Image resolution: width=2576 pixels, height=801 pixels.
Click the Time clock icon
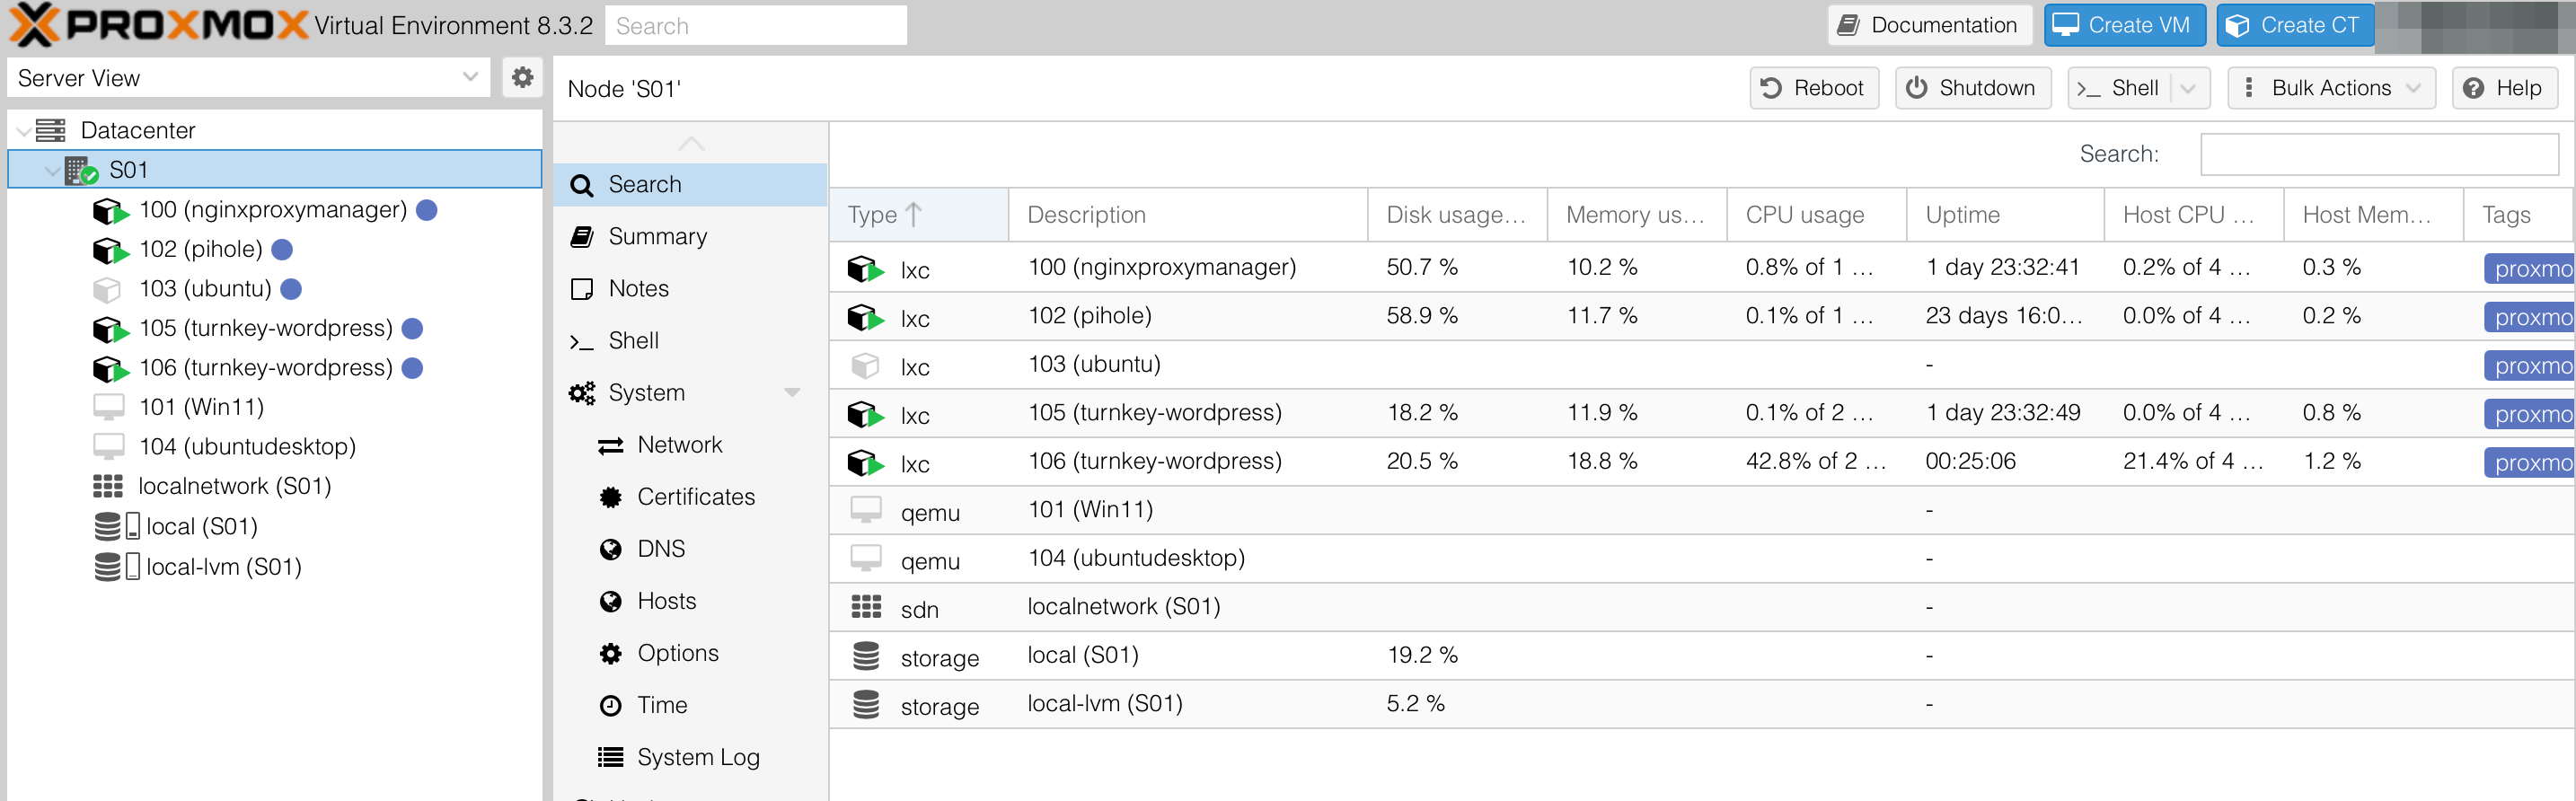(610, 705)
